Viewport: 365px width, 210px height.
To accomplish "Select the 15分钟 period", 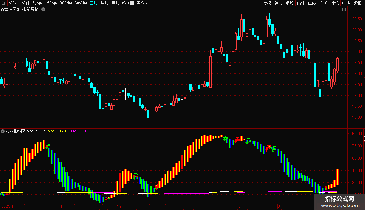I will pyautogui.click(x=51, y=3).
